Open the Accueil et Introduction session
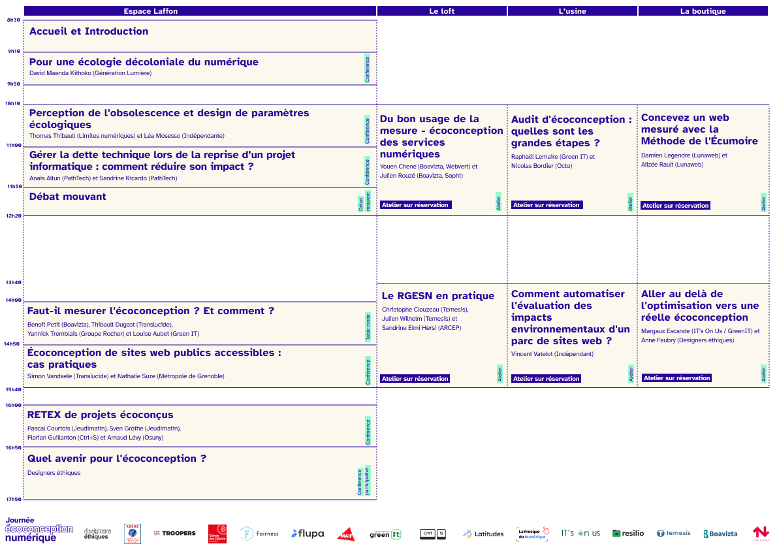The height and width of the screenshot is (550, 777). (200, 36)
